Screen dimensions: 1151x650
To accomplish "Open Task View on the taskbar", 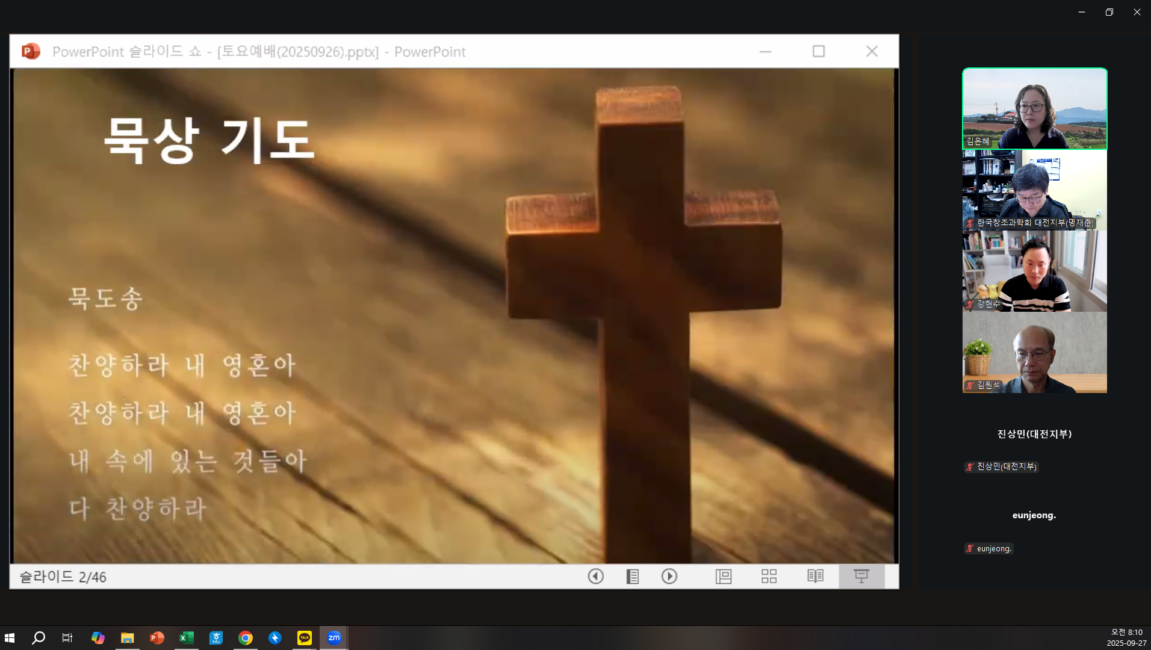I will 67,637.
